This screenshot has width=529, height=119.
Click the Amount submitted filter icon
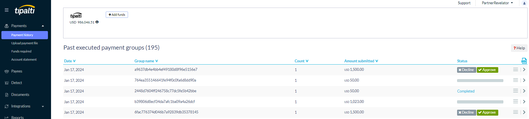pos(377,61)
